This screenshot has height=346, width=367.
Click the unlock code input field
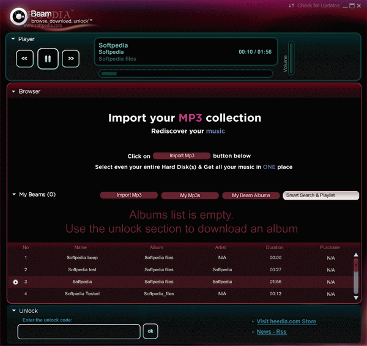click(79, 331)
